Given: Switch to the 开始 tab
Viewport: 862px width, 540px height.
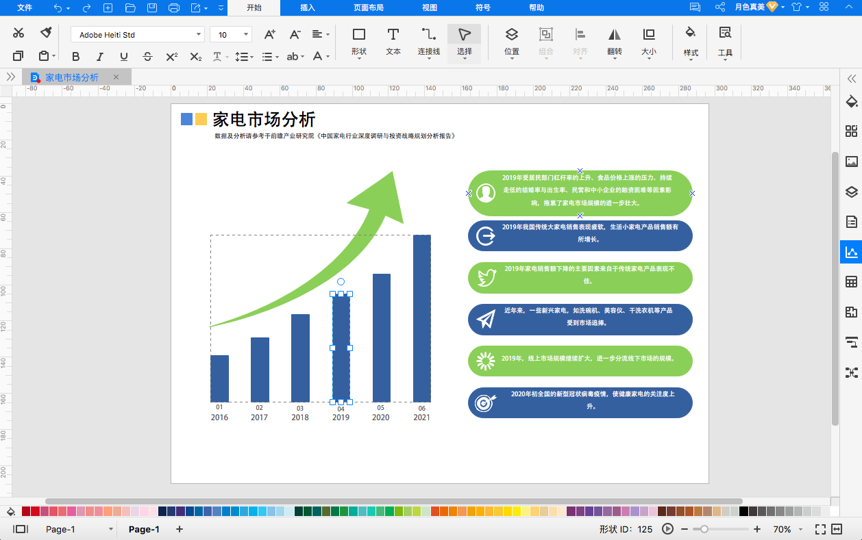Looking at the screenshot, I should click(x=254, y=8).
